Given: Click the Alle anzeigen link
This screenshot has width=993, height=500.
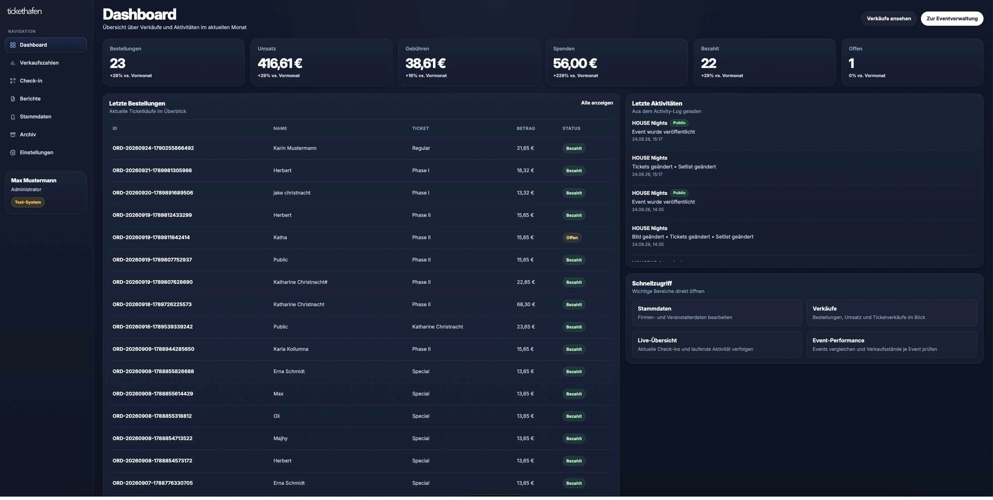Looking at the screenshot, I should pos(597,103).
